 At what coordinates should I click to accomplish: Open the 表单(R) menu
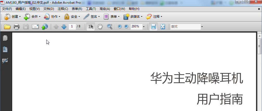pyautogui.click(x=77, y=9)
